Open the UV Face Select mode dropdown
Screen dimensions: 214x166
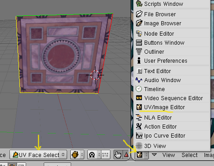point(38,155)
